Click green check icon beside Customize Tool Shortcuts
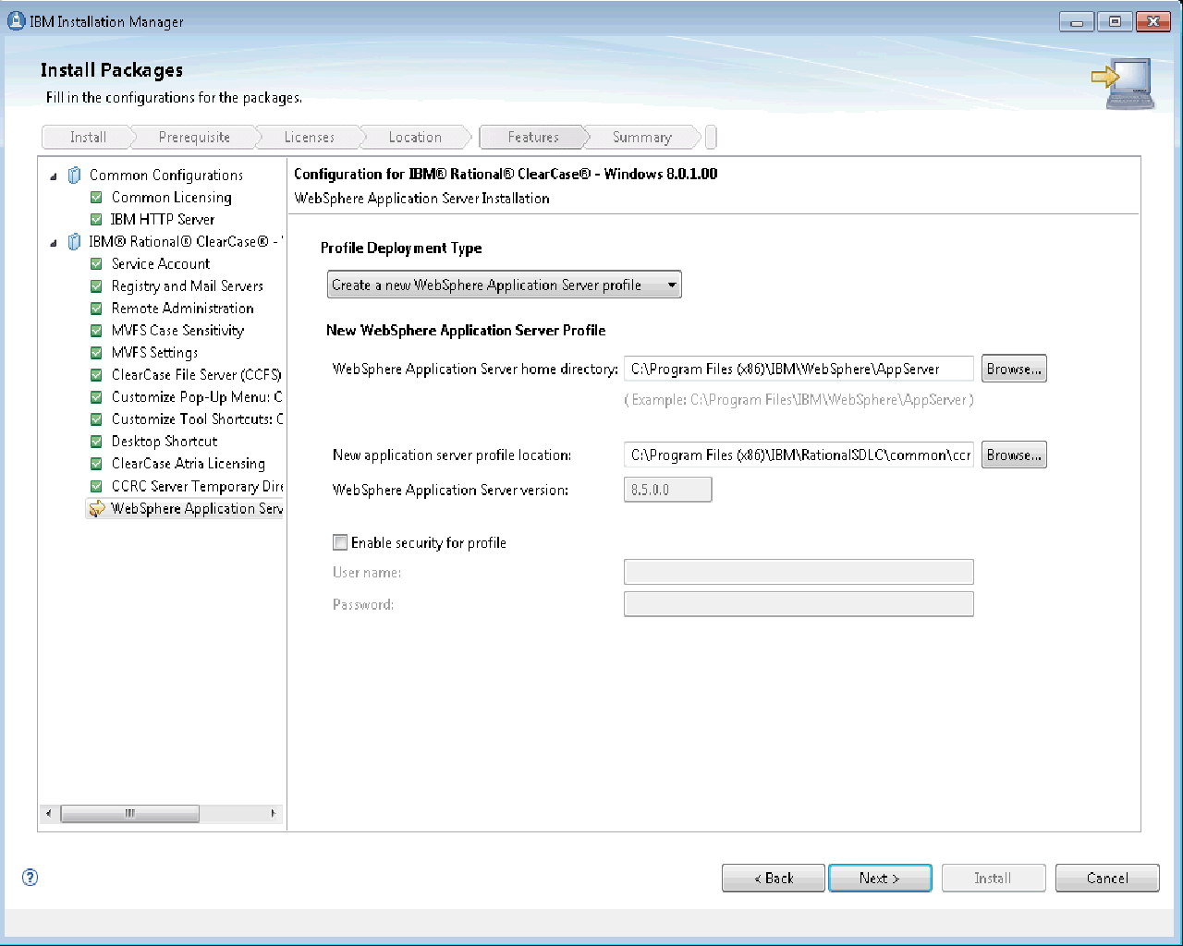 (x=96, y=418)
